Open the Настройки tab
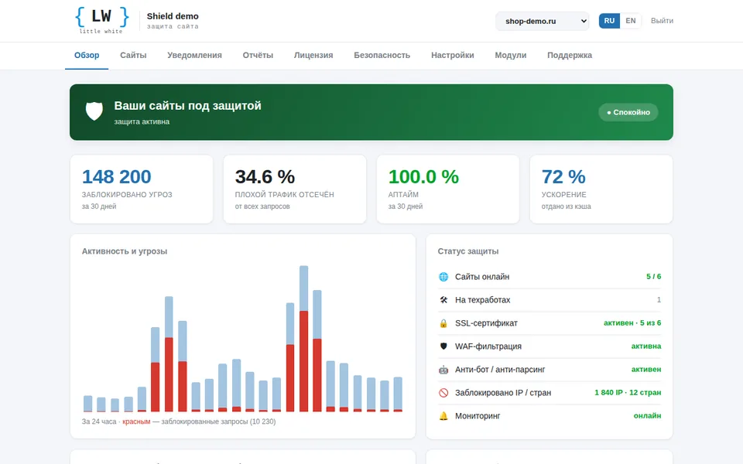Viewport: 743px width, 464px height. [453, 56]
